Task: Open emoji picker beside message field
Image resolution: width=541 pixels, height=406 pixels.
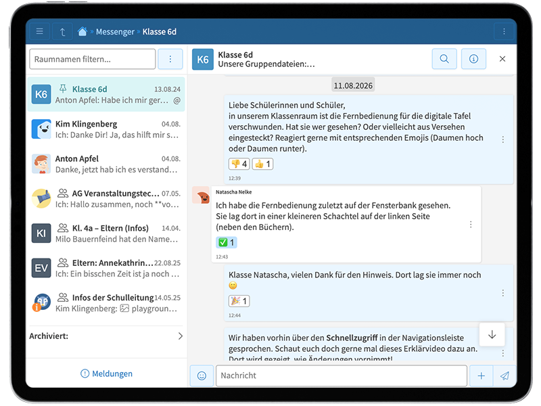Action: point(202,376)
